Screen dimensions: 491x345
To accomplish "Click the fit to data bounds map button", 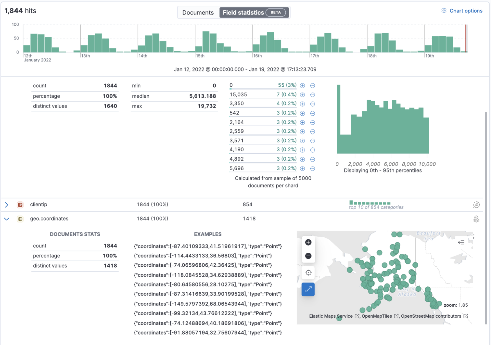I will pos(308,273).
